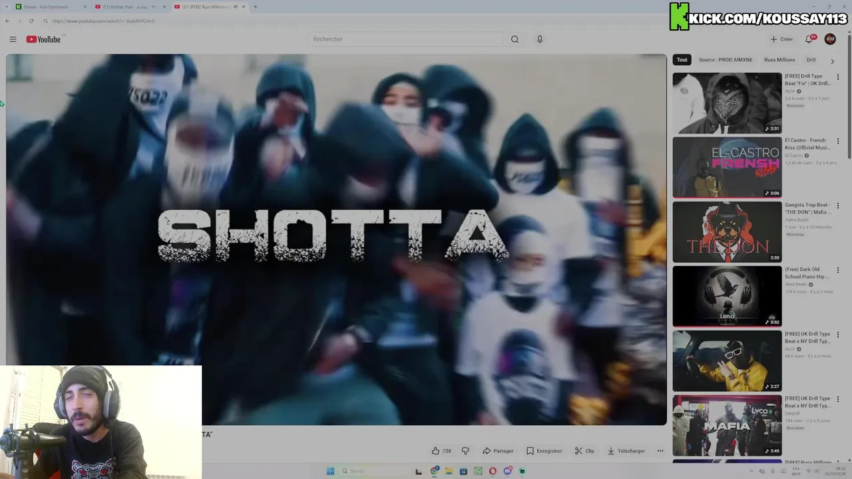Show more filter chips with arrow
The width and height of the screenshot is (852, 479).
(832, 61)
